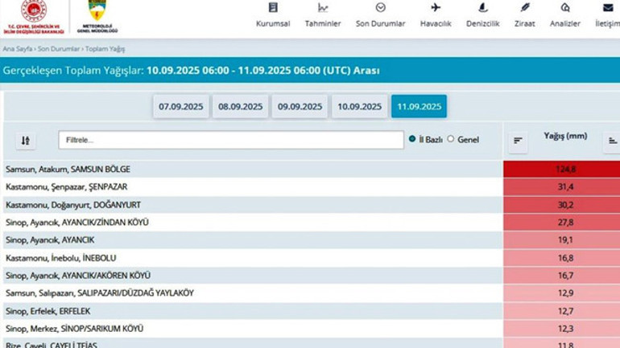Sort rainfall descending with left sort icon
This screenshot has height=348, width=620.
pyautogui.click(x=518, y=141)
